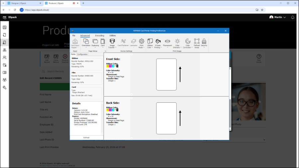Click the Color Correction icon
The height and width of the screenshot is (168, 299).
(x=188, y=41)
